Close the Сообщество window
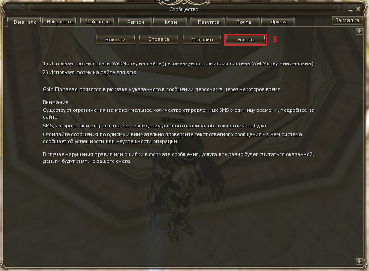This screenshot has height=271, width=369. [x=358, y=9]
